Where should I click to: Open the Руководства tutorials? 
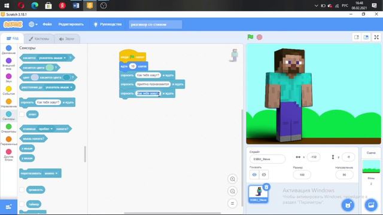click(108, 24)
